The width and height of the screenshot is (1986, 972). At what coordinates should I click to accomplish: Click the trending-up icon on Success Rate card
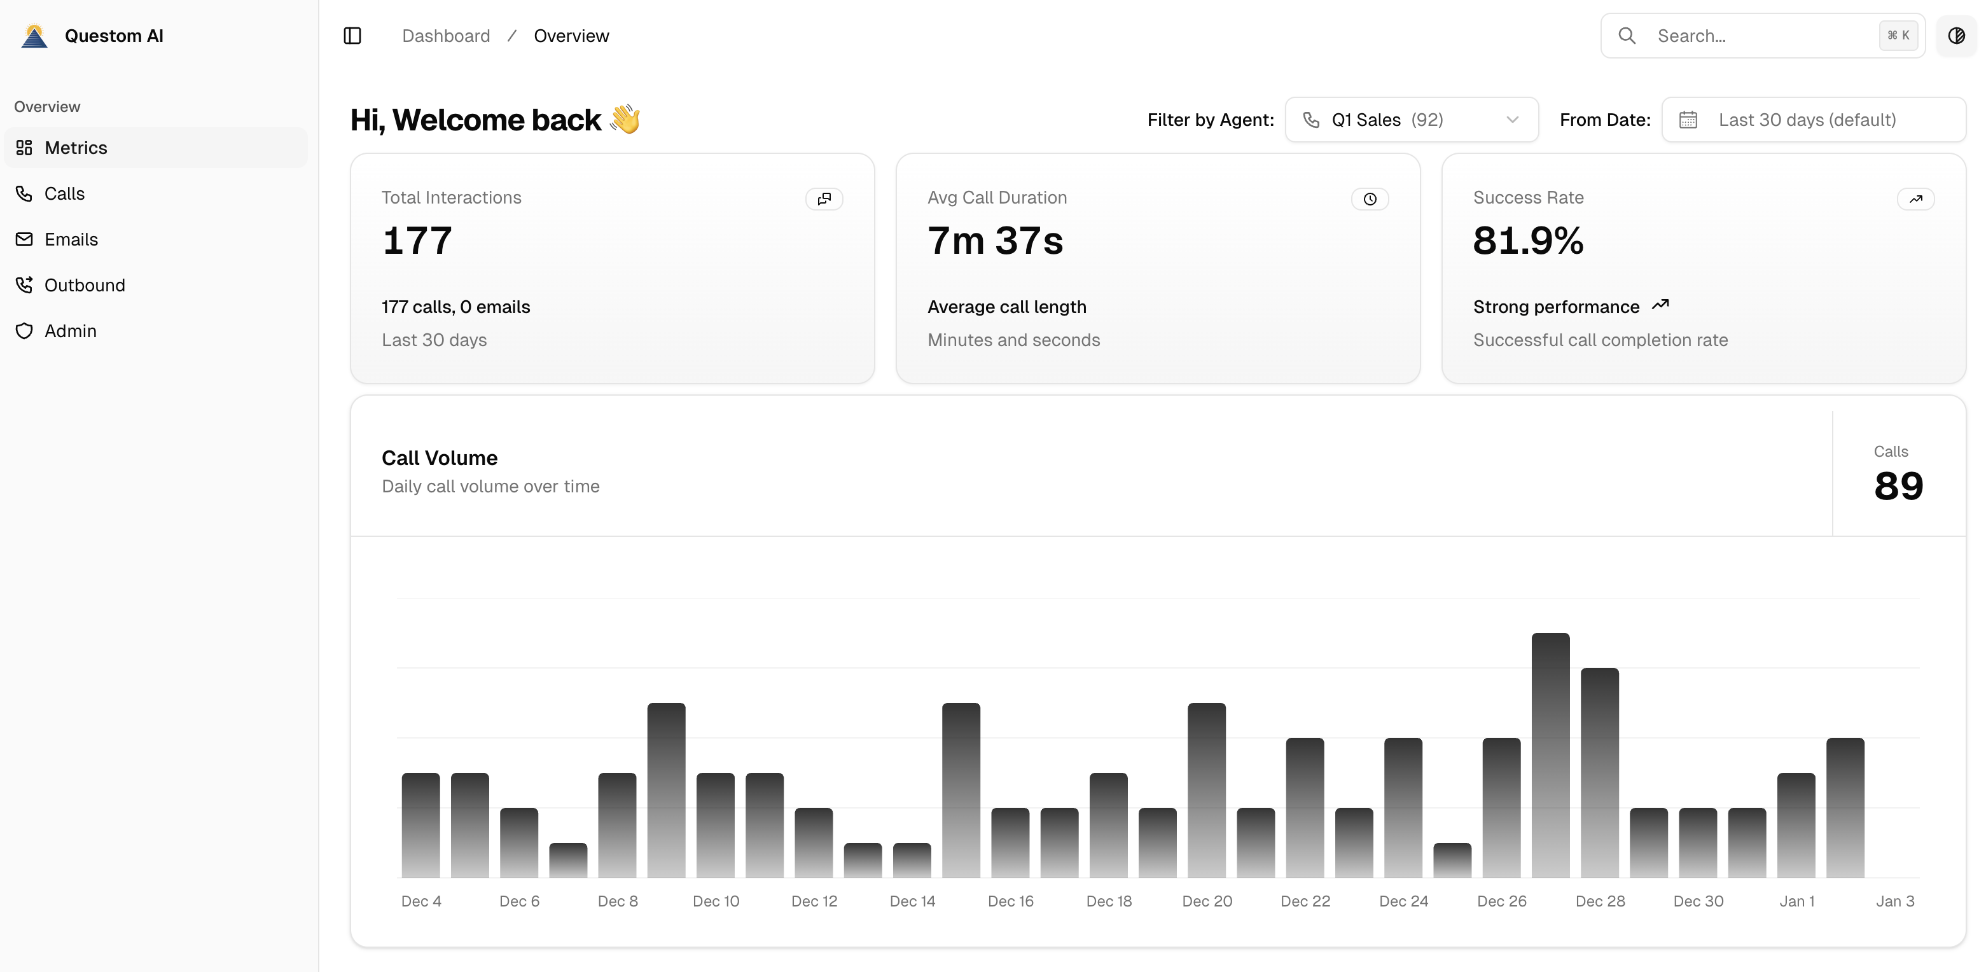point(1916,198)
